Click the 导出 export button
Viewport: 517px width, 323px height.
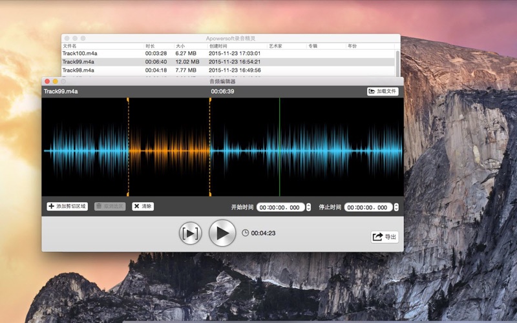(385, 237)
